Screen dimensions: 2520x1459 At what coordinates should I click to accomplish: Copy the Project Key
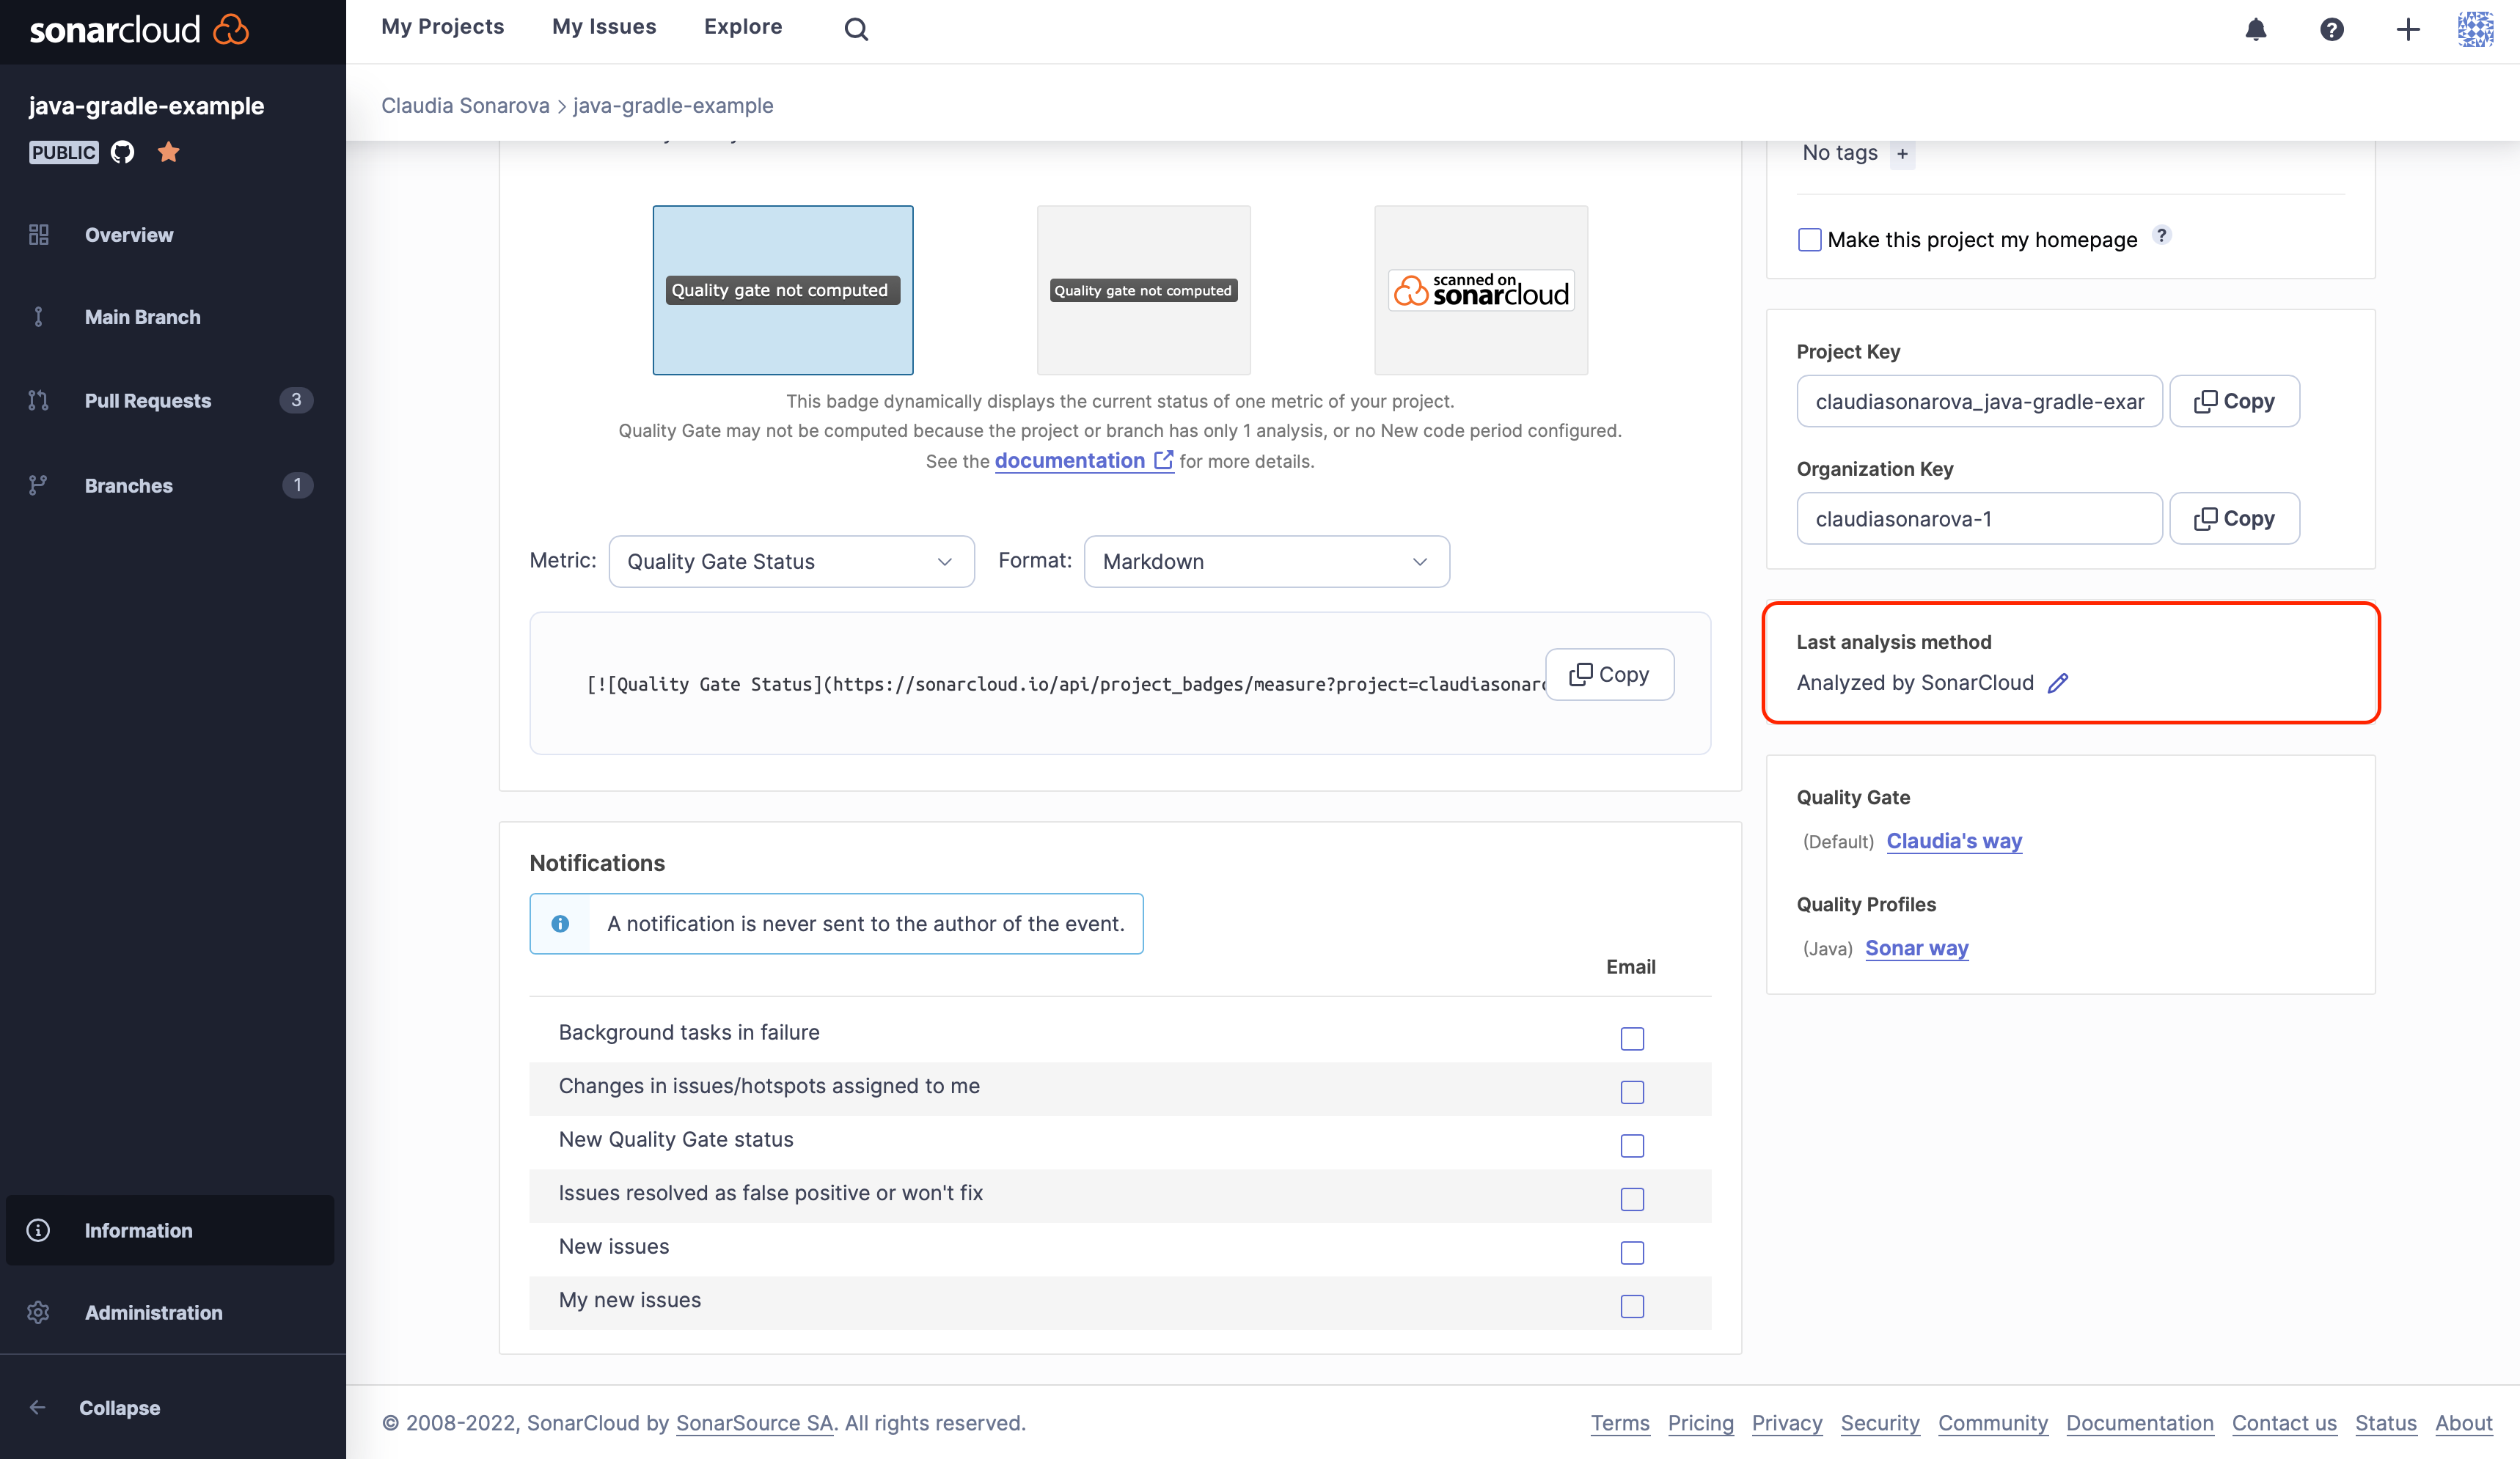coord(2234,401)
